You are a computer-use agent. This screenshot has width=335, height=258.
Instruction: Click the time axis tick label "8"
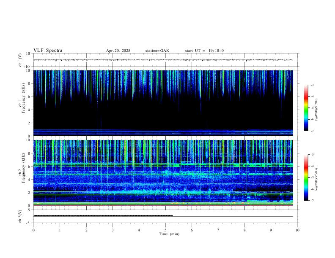coord(244,230)
